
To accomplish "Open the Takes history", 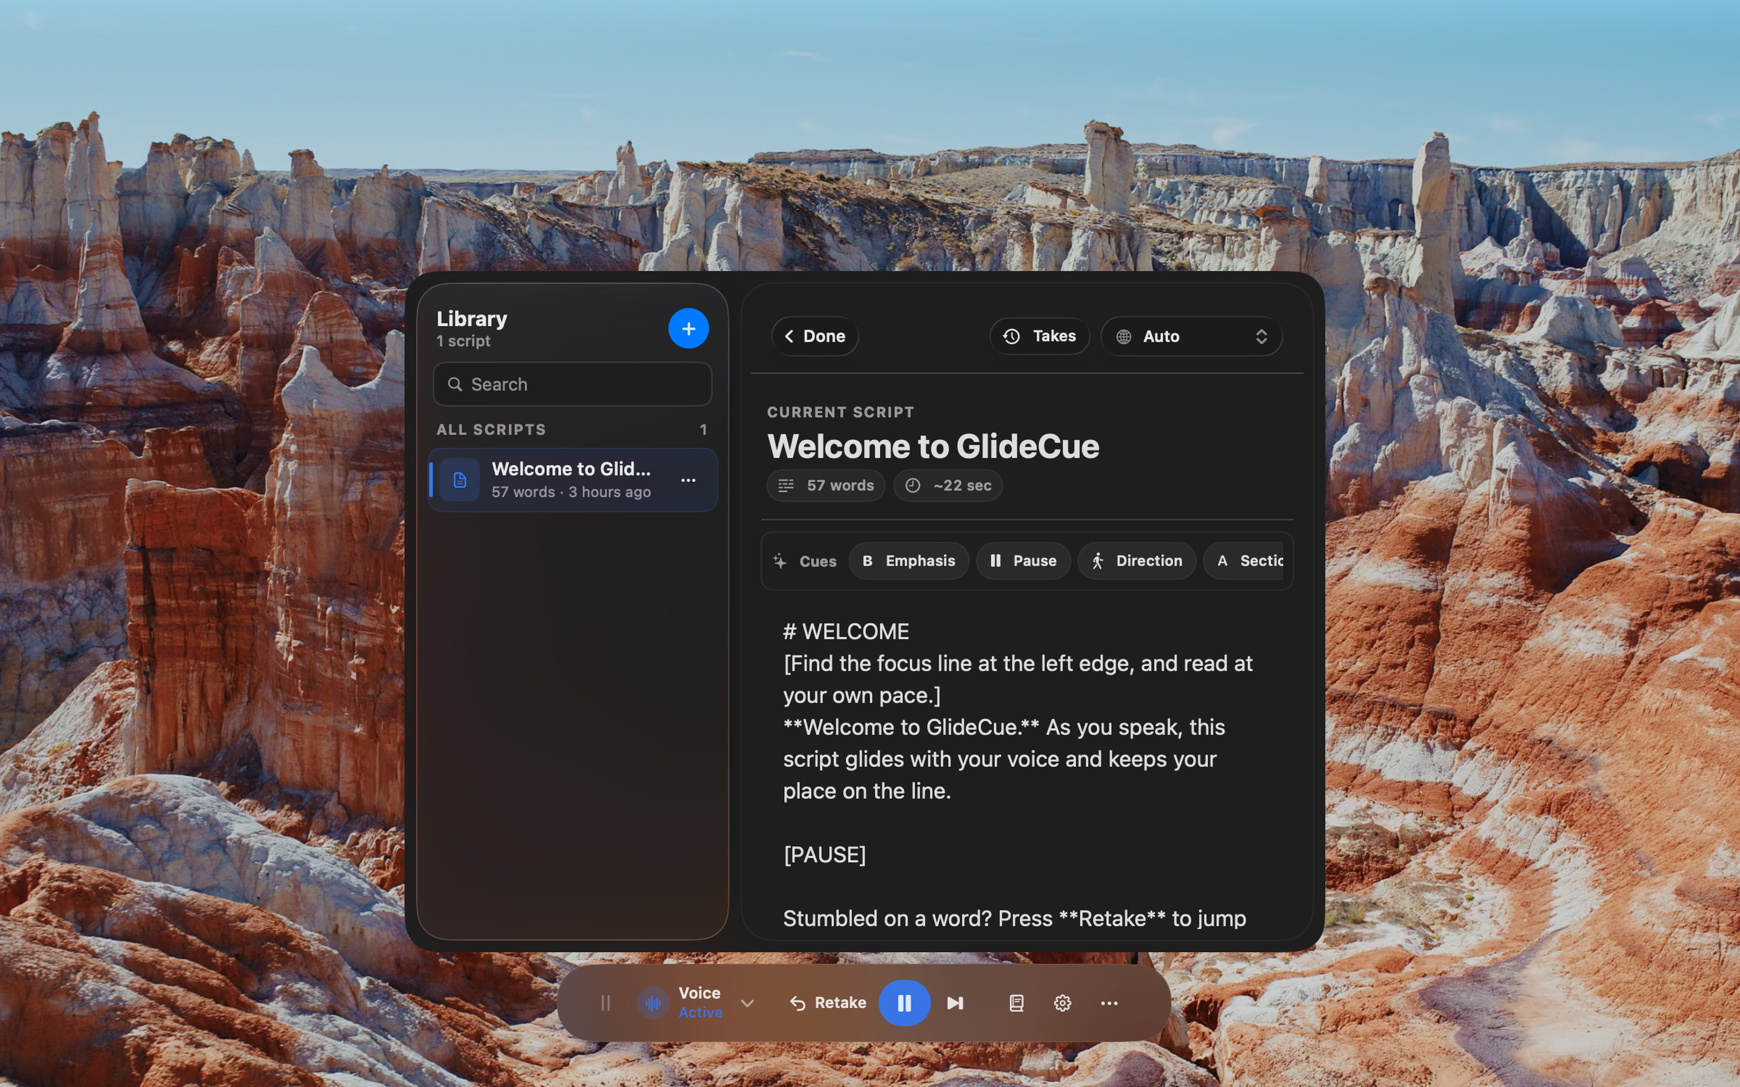I will [1039, 336].
